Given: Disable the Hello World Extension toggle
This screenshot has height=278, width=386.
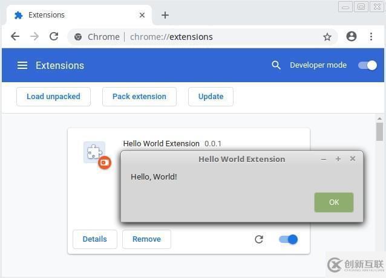Looking at the screenshot, I should (x=288, y=239).
